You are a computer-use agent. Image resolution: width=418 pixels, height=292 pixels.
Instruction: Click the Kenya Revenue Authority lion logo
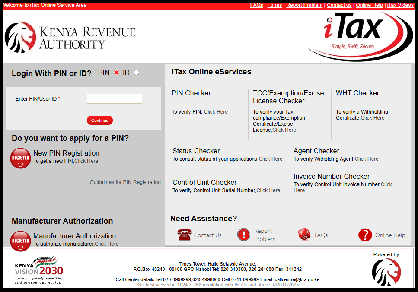pyautogui.click(x=21, y=37)
